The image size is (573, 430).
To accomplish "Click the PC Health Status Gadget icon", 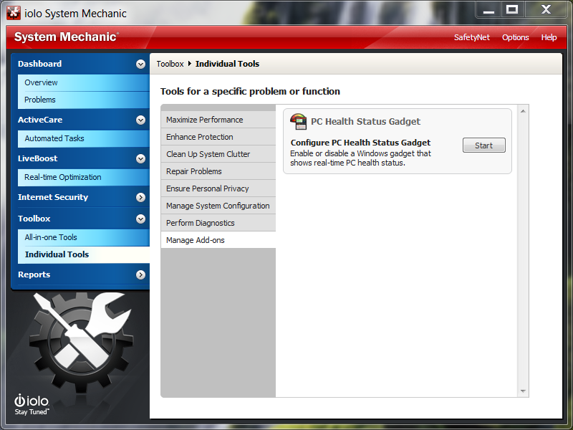I will click(x=298, y=121).
